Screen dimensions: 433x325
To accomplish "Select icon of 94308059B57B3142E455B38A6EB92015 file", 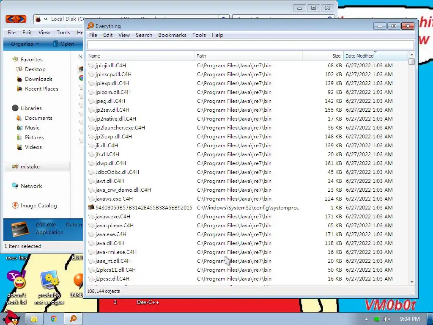I will tap(91, 207).
